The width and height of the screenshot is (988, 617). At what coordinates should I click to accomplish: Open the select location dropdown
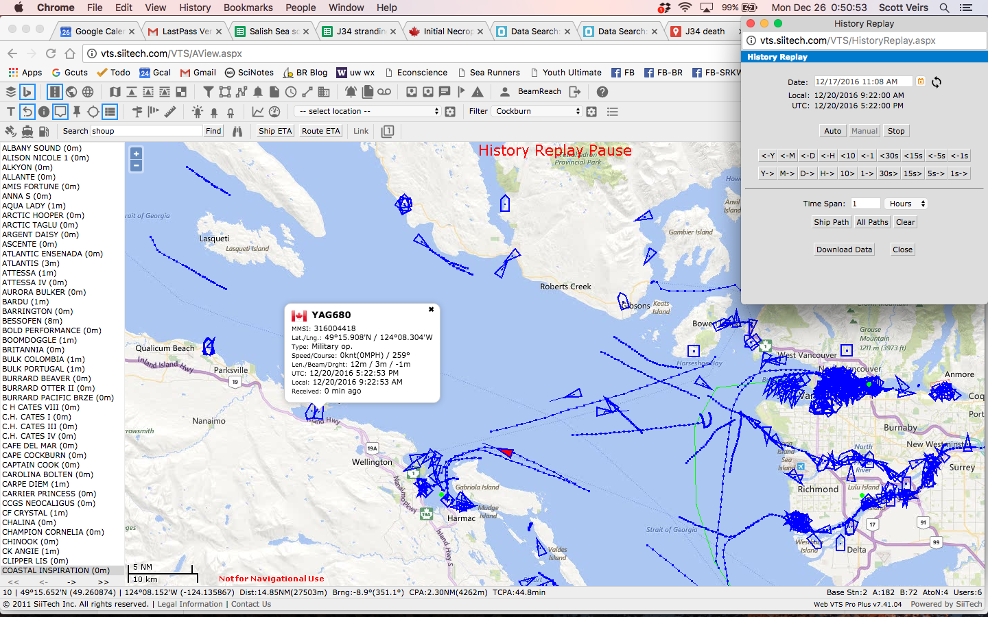(x=367, y=111)
